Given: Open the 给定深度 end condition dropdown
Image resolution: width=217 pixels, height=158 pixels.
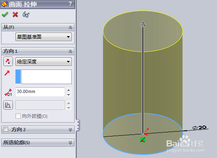Looking at the screenshot, I should (x=43, y=62).
